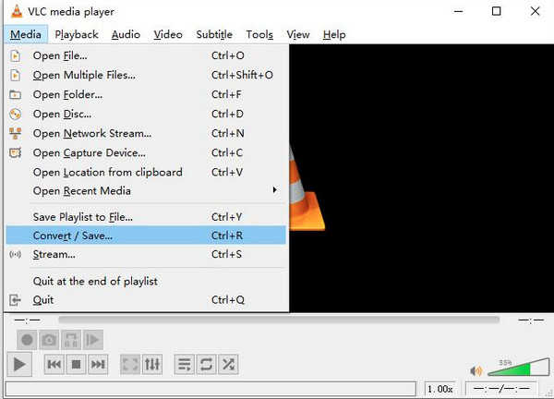
Task: Click the VLC cone icon in title bar
Action: pos(17,11)
